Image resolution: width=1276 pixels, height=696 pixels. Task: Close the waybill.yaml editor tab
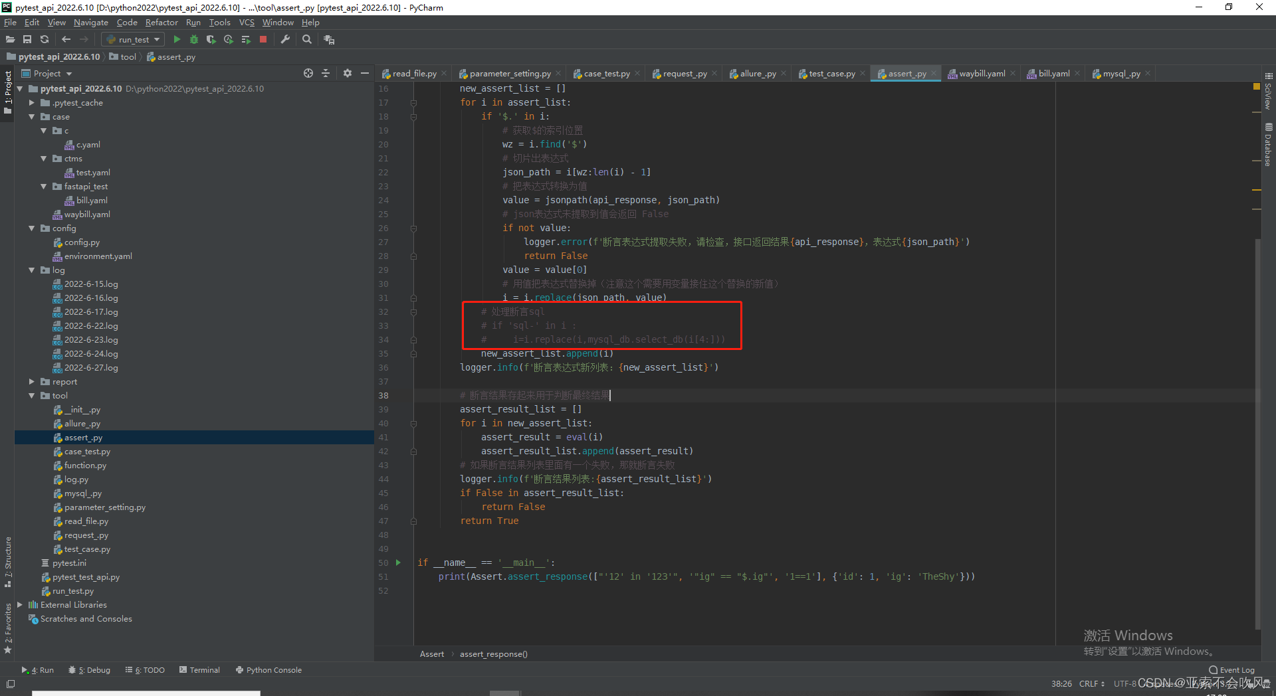1012,74
